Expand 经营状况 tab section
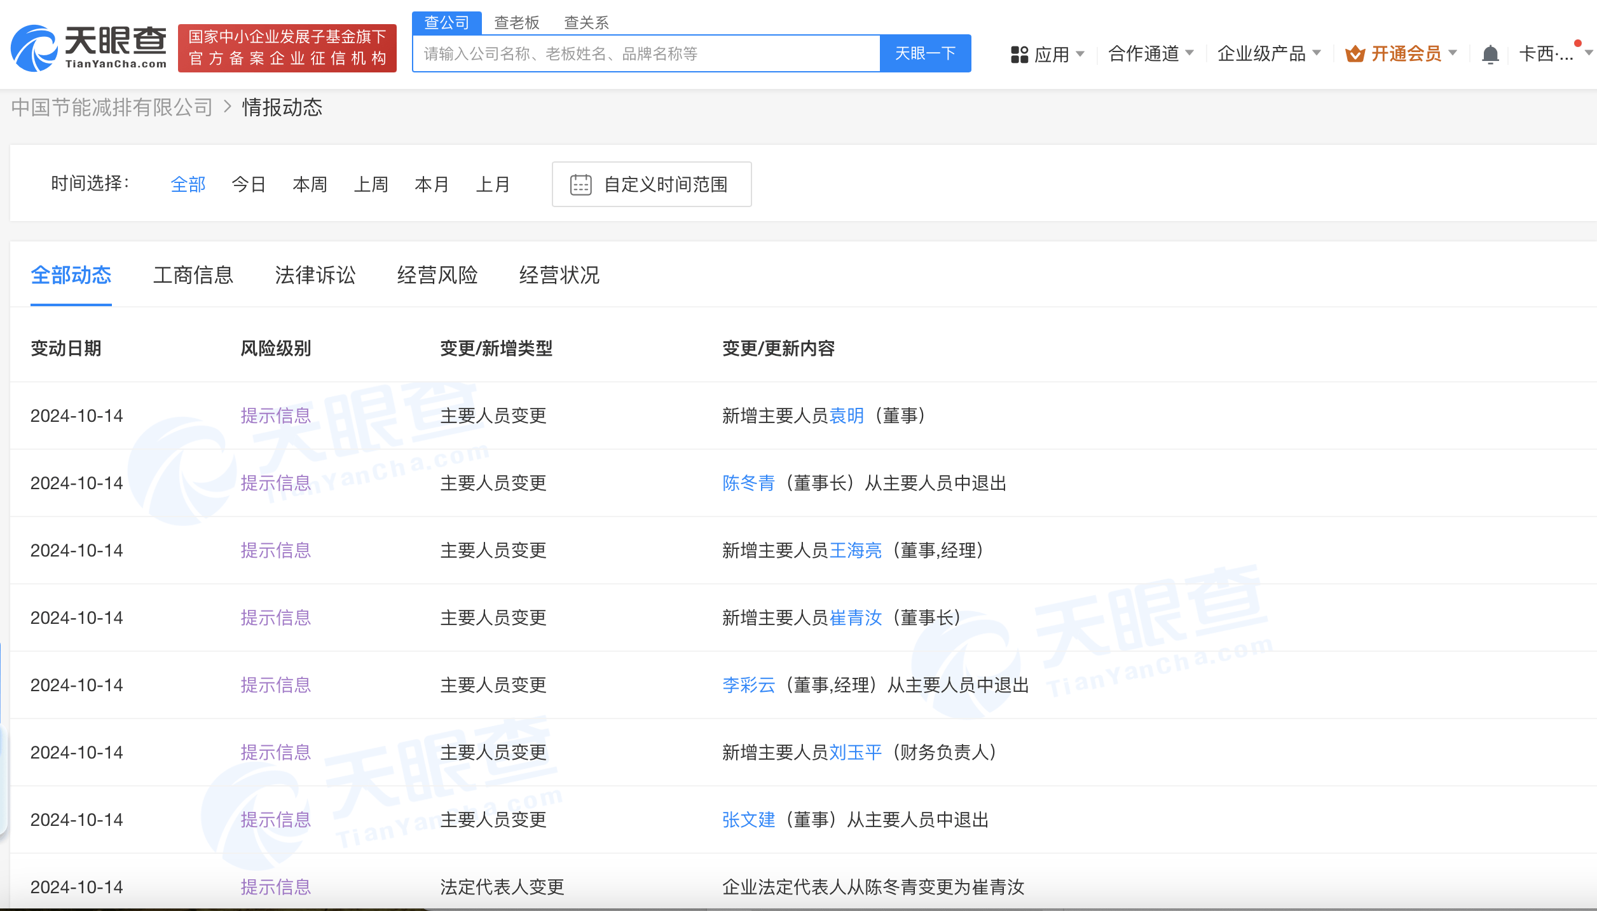The image size is (1597, 911). coord(559,273)
